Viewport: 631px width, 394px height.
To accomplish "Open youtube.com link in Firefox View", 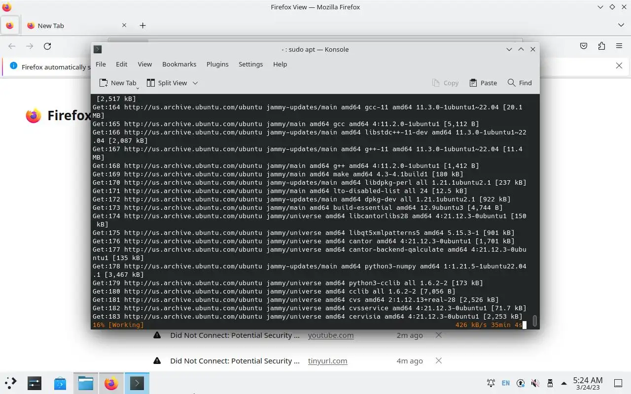I will pyautogui.click(x=331, y=335).
